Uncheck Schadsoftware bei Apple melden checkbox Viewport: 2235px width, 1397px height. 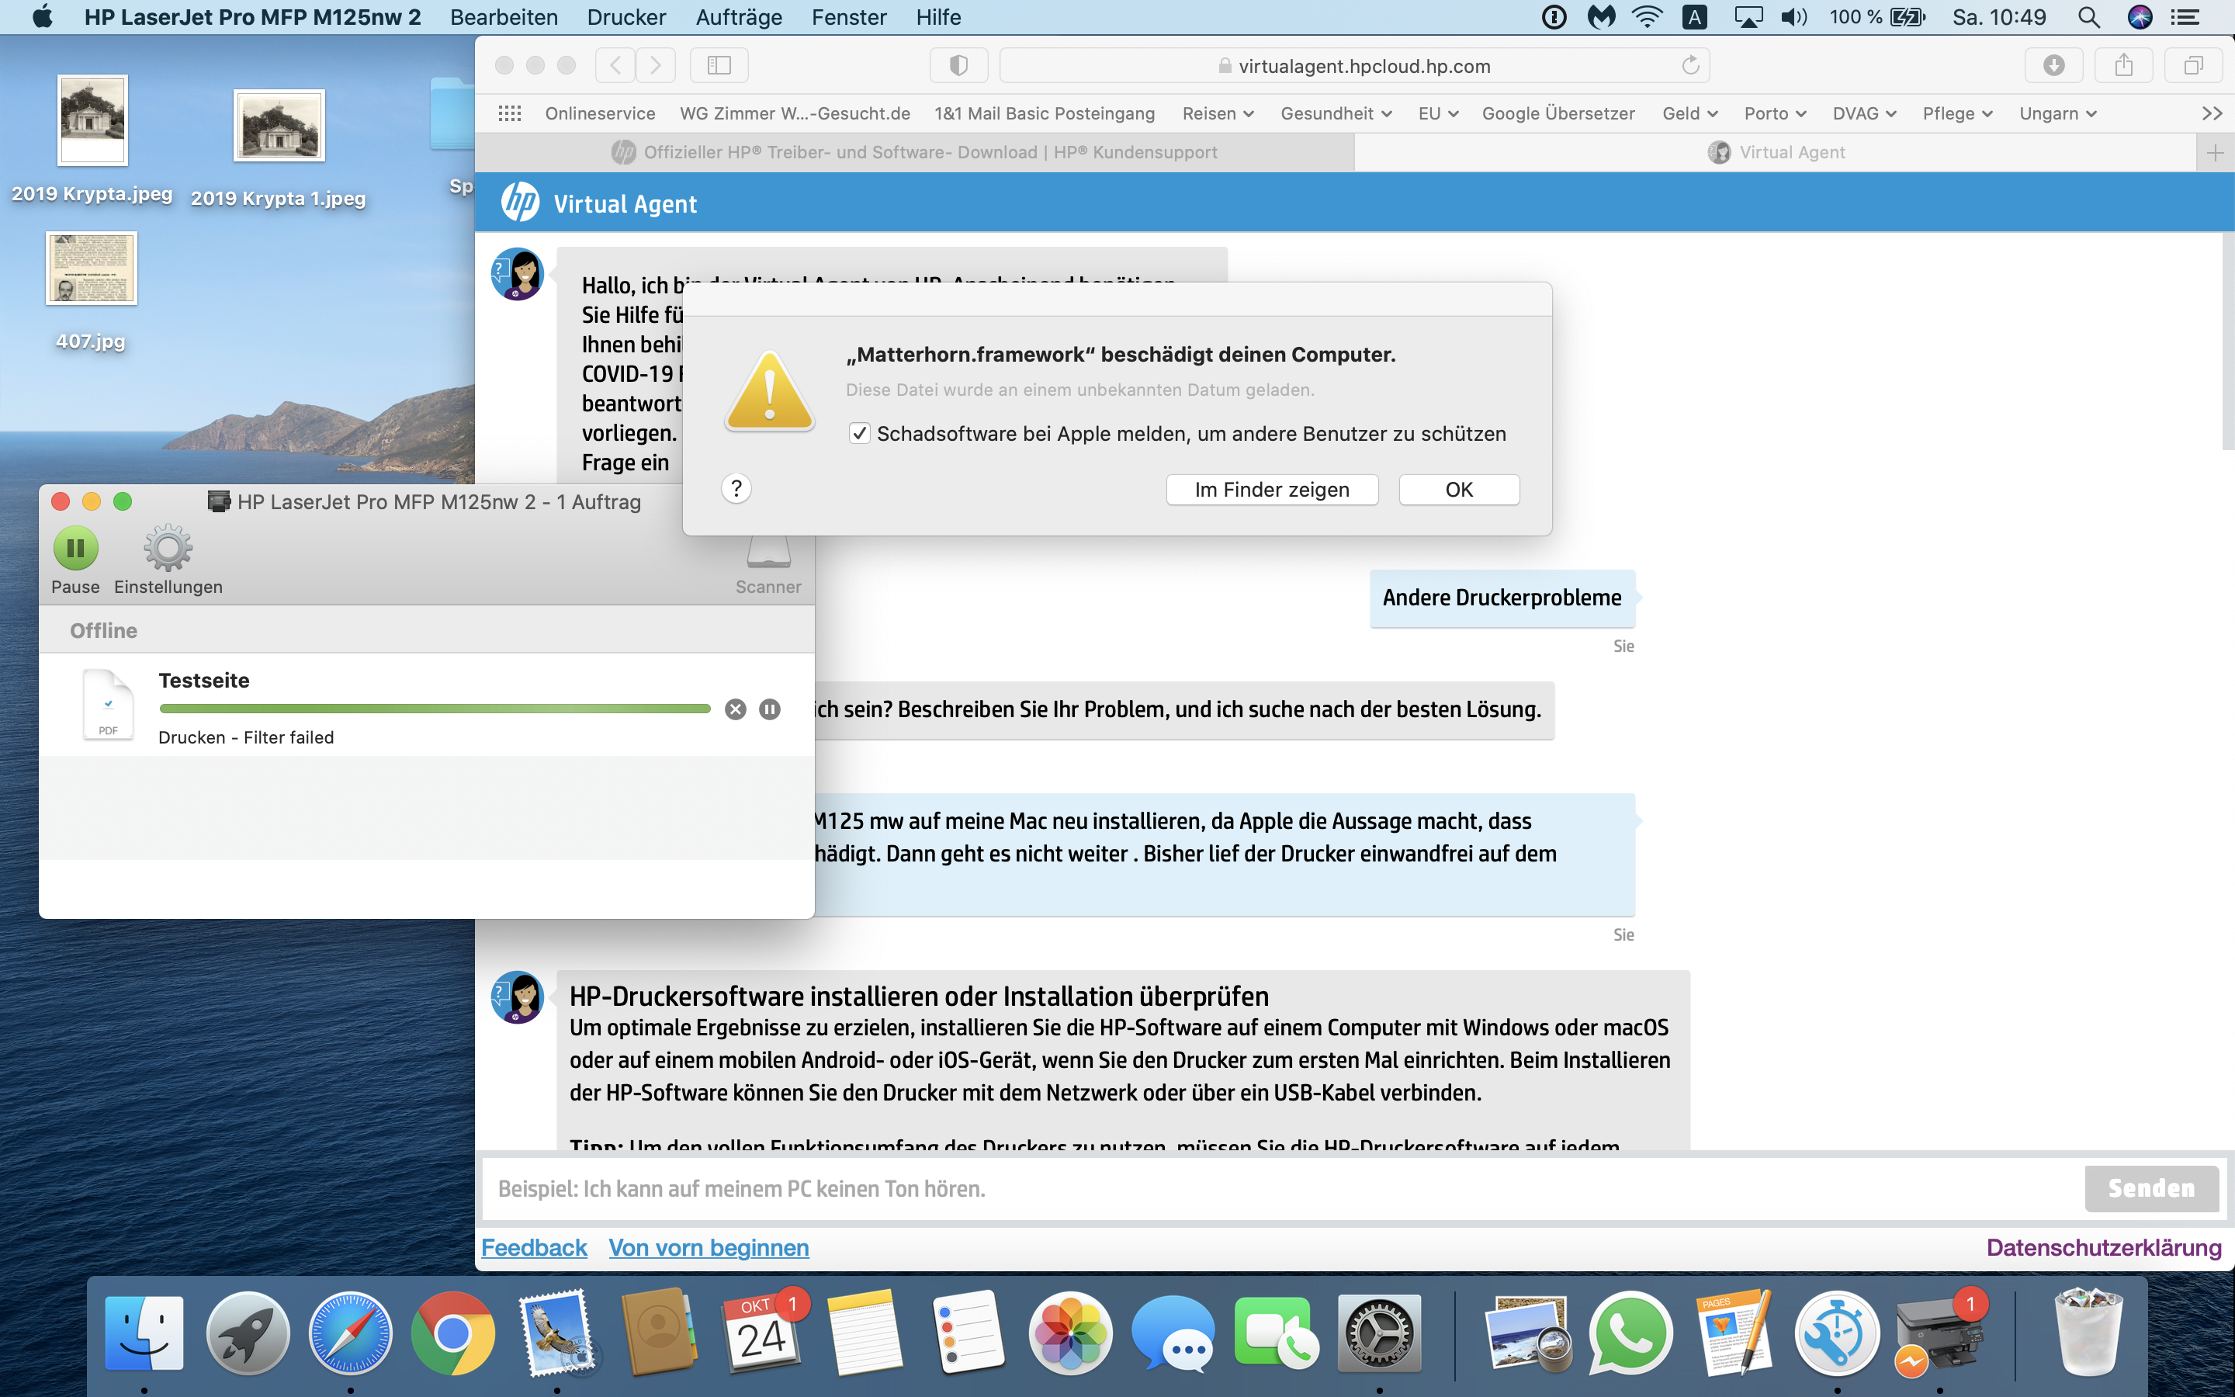click(859, 433)
